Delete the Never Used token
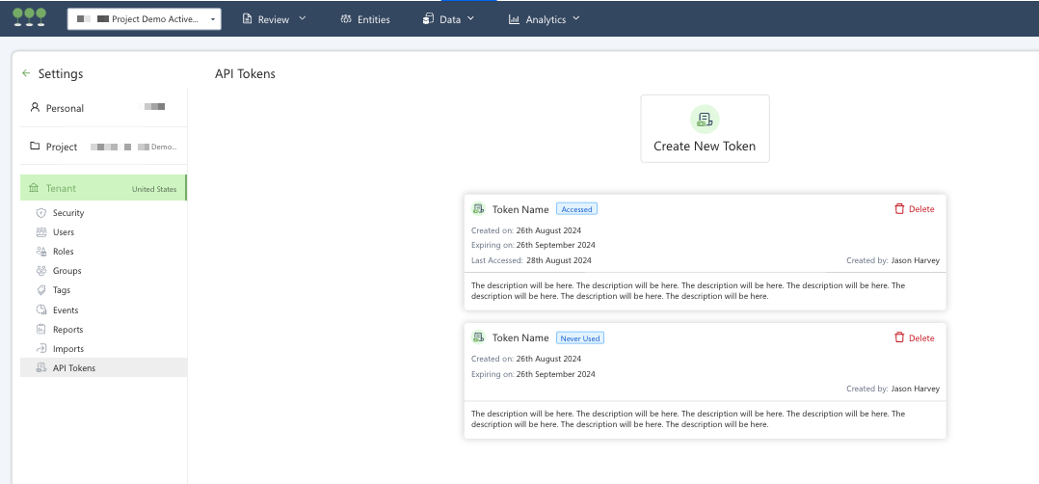Viewport: 1039px width, 484px height. click(x=914, y=338)
